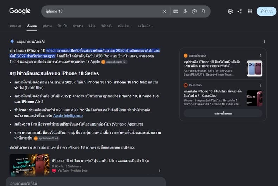This screenshot has width=278, height=186.
Task: Open Google Lens image search
Action: (194, 12)
